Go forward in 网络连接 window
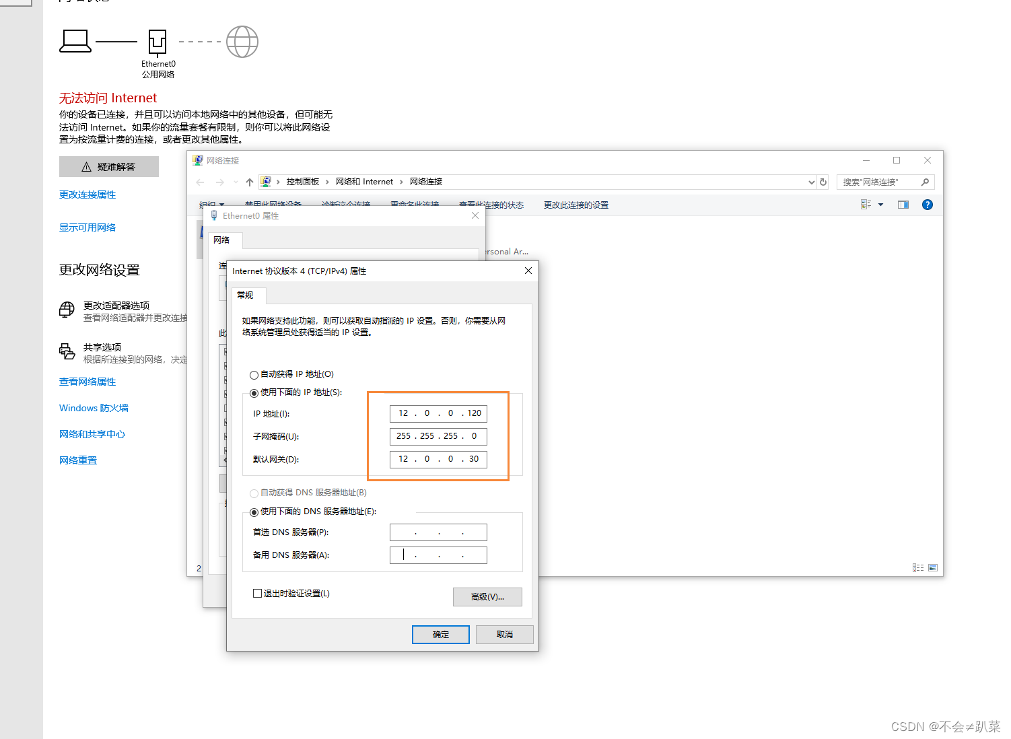Viewport: 1011px width, 739px height. (x=220, y=182)
